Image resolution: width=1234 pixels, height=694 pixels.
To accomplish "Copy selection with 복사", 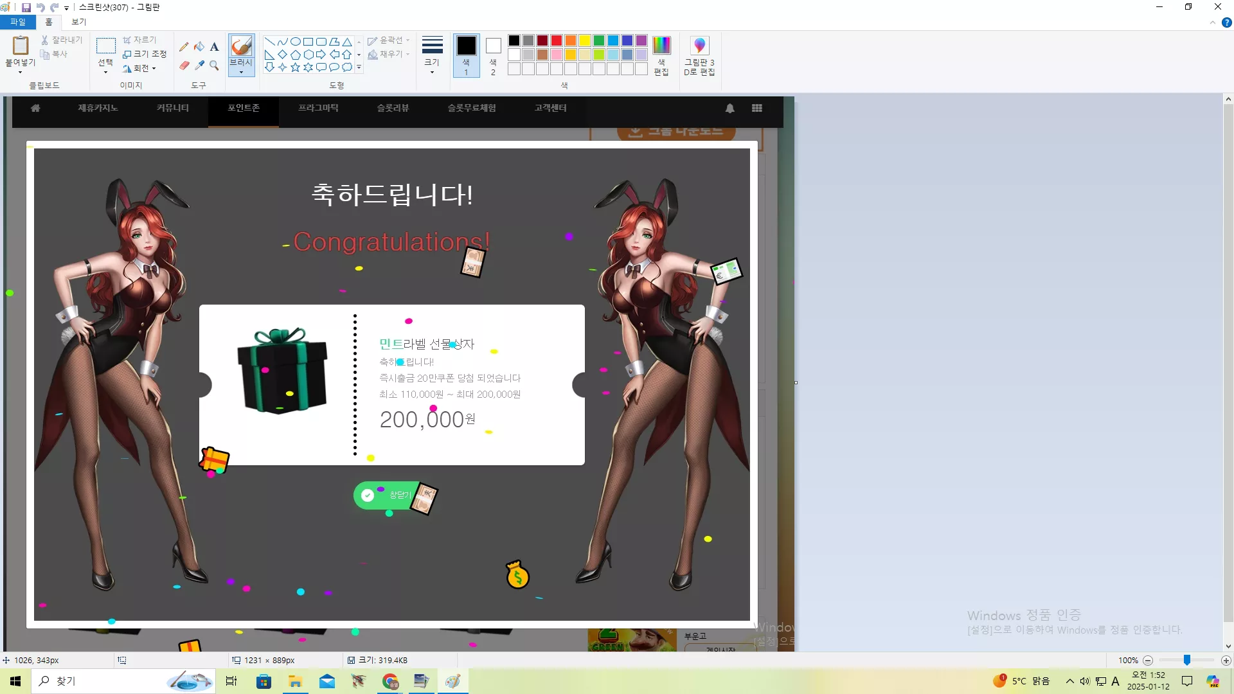I will pyautogui.click(x=54, y=55).
